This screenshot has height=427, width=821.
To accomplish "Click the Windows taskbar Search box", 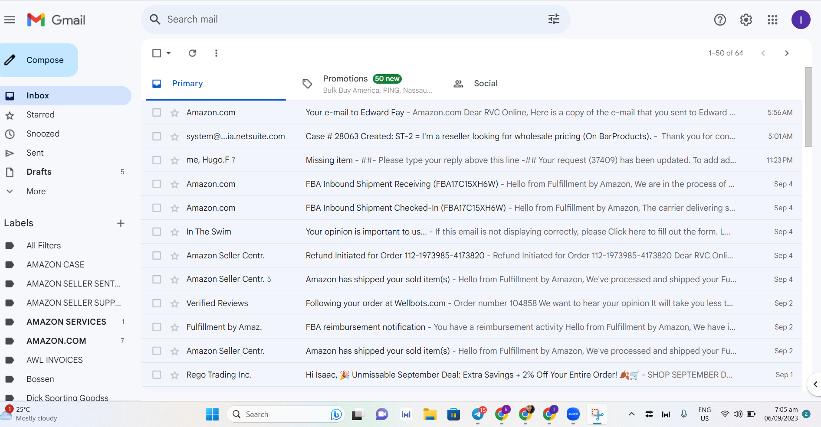I will coord(286,414).
